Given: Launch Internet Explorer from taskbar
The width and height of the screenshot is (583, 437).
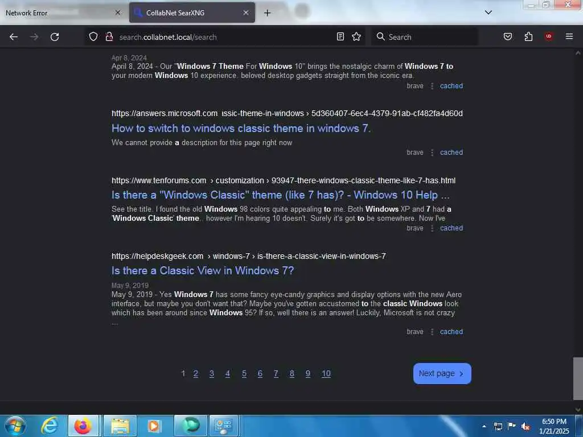Looking at the screenshot, I should click(x=50, y=426).
